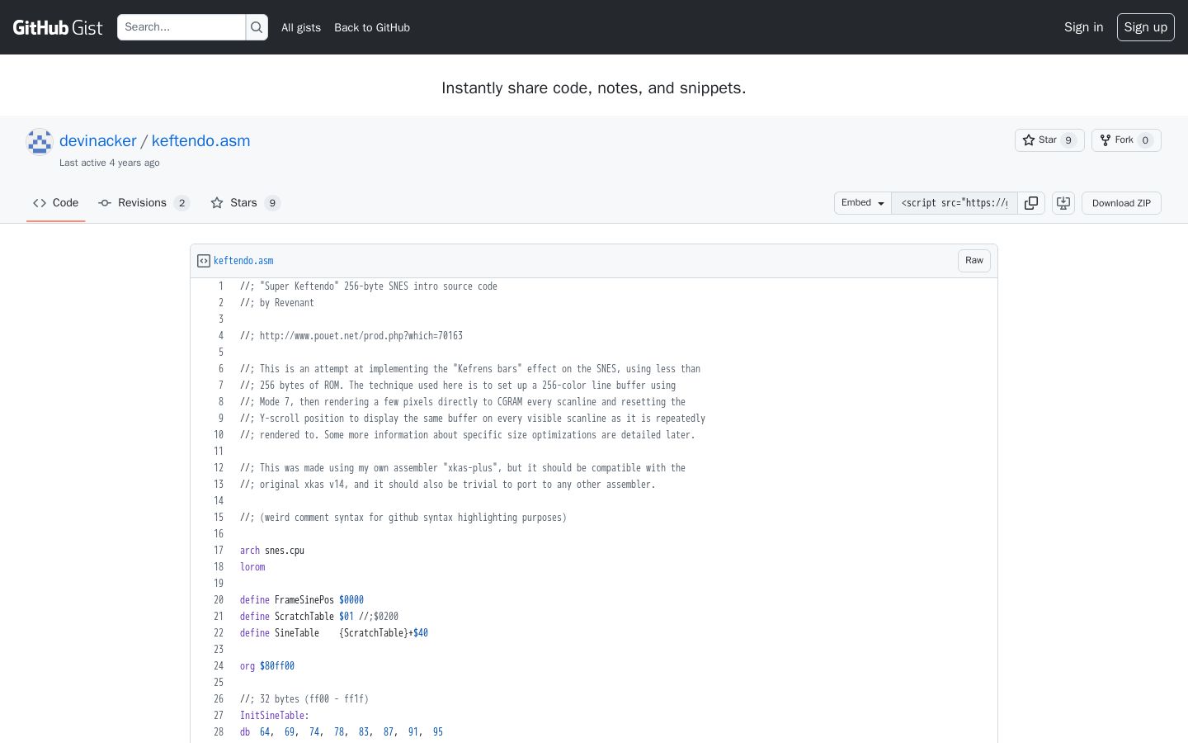Open the keftendo.asm file header link
Viewport: 1188px width, 743px height.
coord(243,261)
